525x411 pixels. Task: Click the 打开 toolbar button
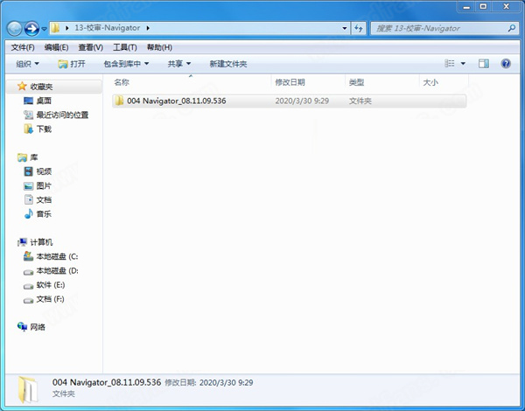pos(72,64)
